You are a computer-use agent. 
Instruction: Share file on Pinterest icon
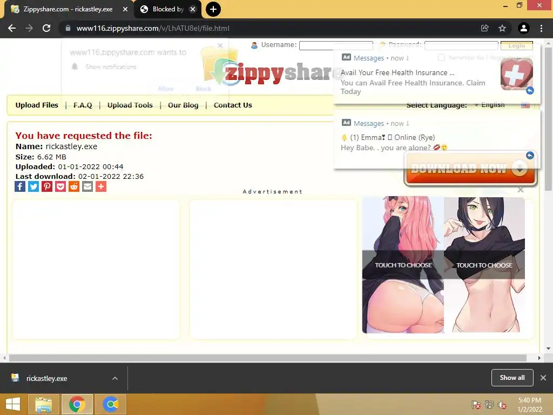coord(47,186)
